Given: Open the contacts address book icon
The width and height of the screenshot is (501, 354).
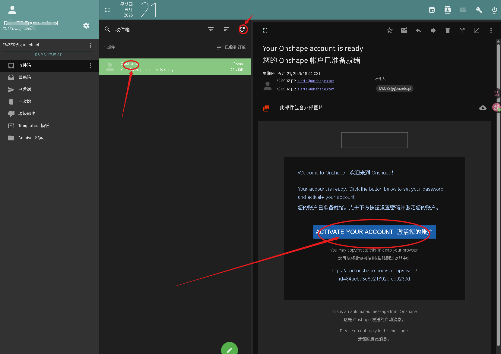Looking at the screenshot, I should click(x=448, y=10).
